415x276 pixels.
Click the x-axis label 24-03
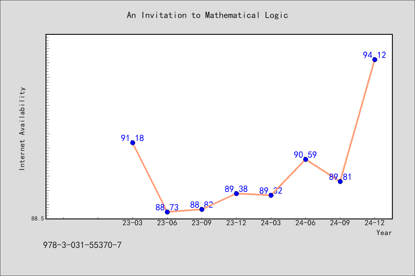point(271,223)
